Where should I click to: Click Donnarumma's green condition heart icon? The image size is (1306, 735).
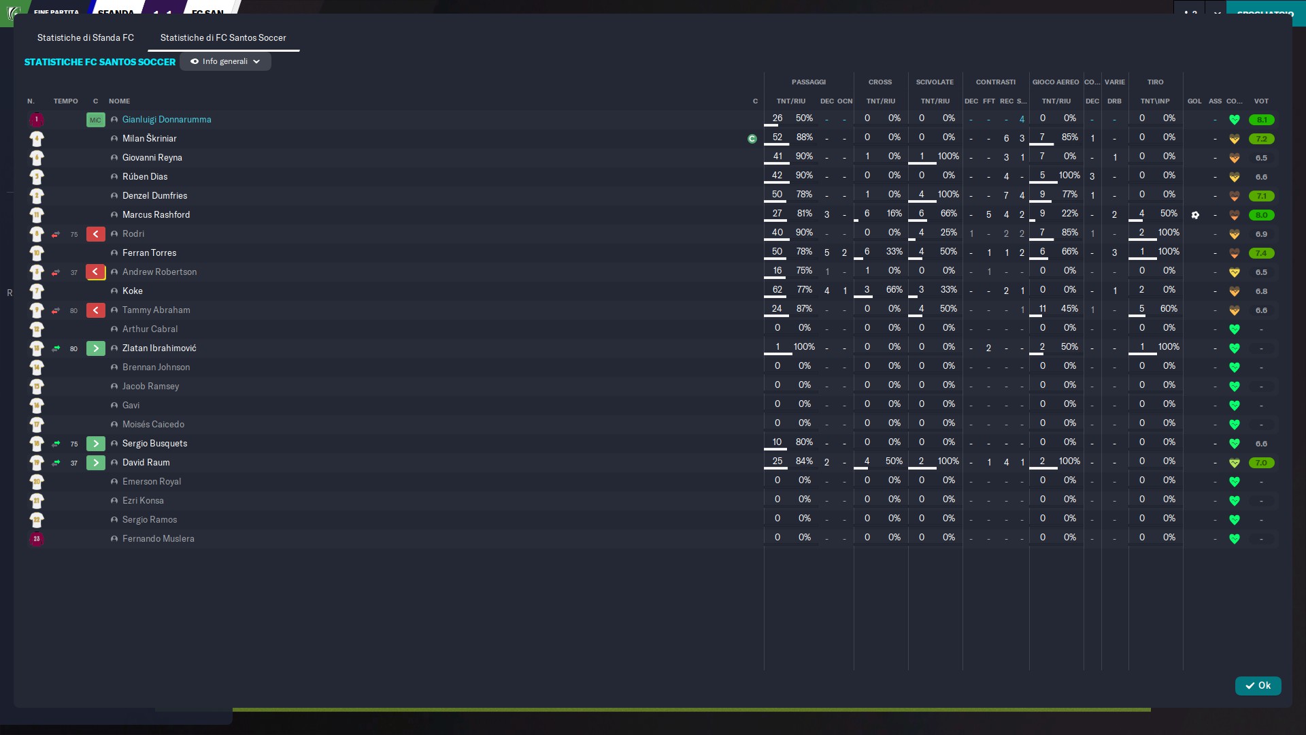(x=1234, y=120)
